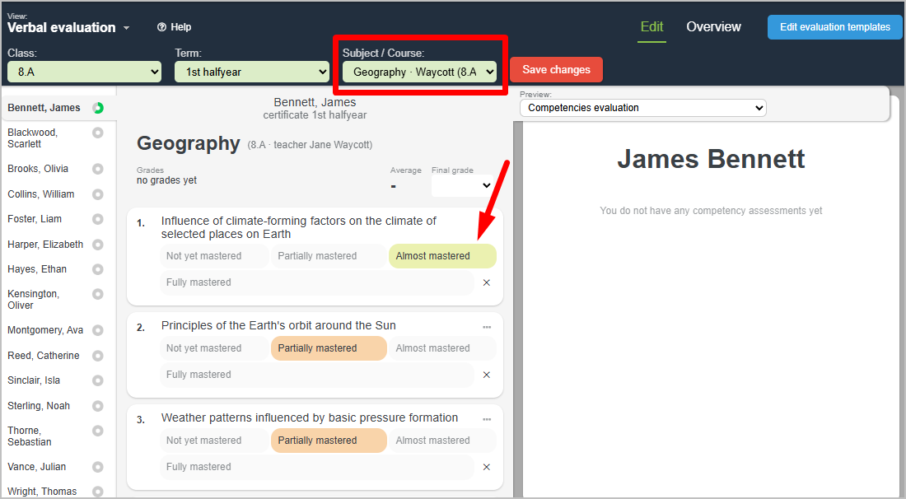Open the Final grade dropdown

[x=462, y=186]
